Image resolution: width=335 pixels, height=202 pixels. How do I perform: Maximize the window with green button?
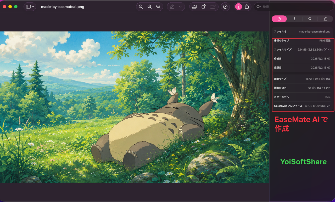pos(16,7)
